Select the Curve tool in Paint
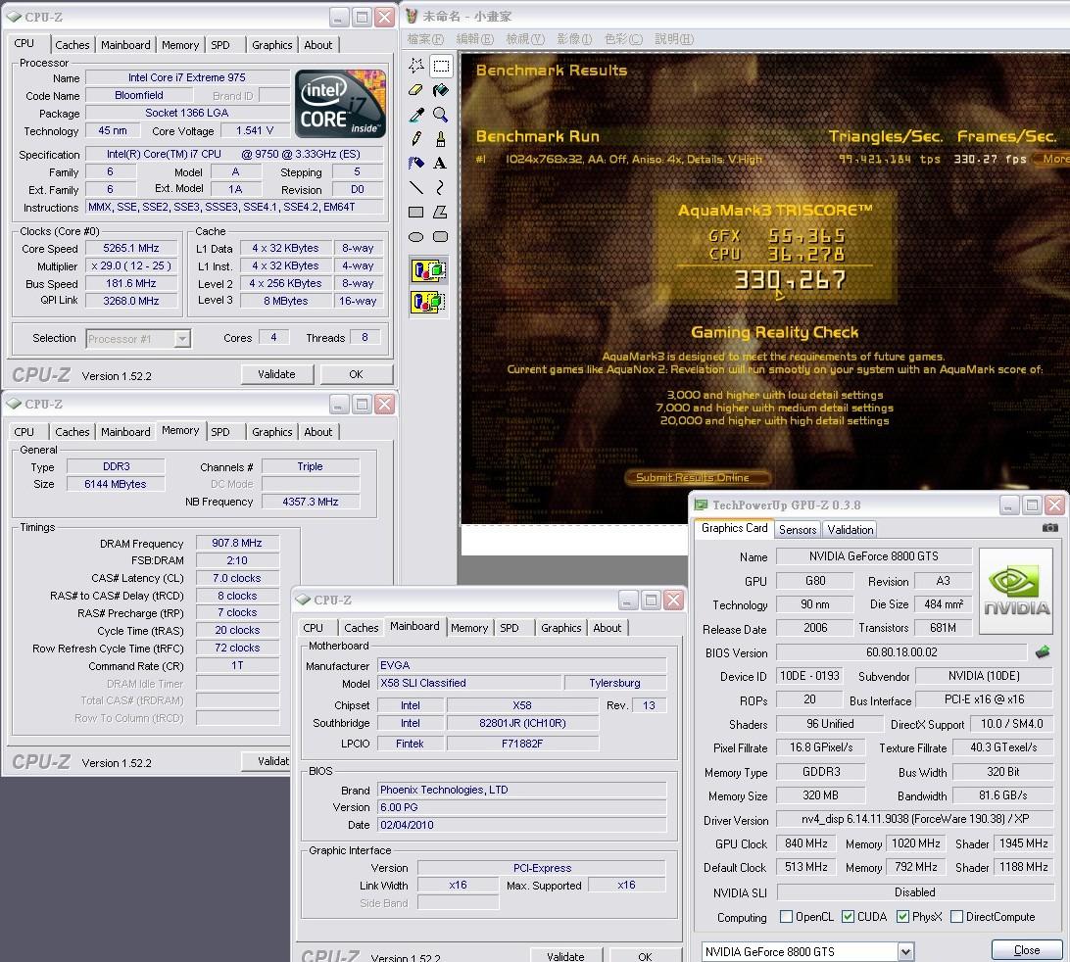 tap(441, 188)
